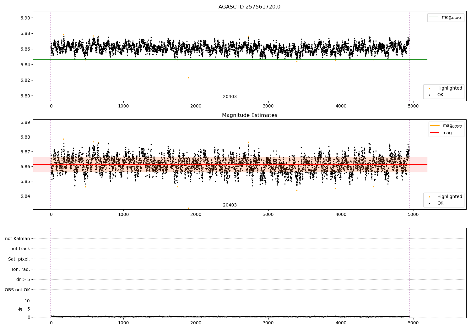
Task: Click the 'Sat. pixel.' row label
Action: 19,259
